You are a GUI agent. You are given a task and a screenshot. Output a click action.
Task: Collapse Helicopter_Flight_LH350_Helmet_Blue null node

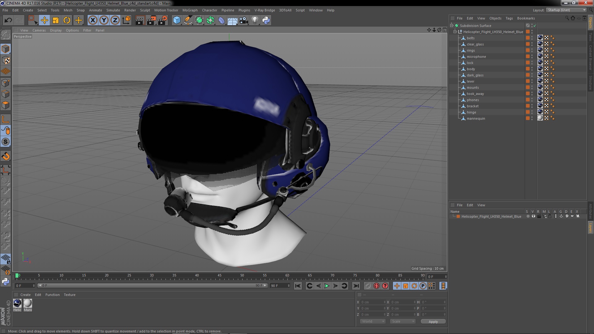tap(455, 32)
